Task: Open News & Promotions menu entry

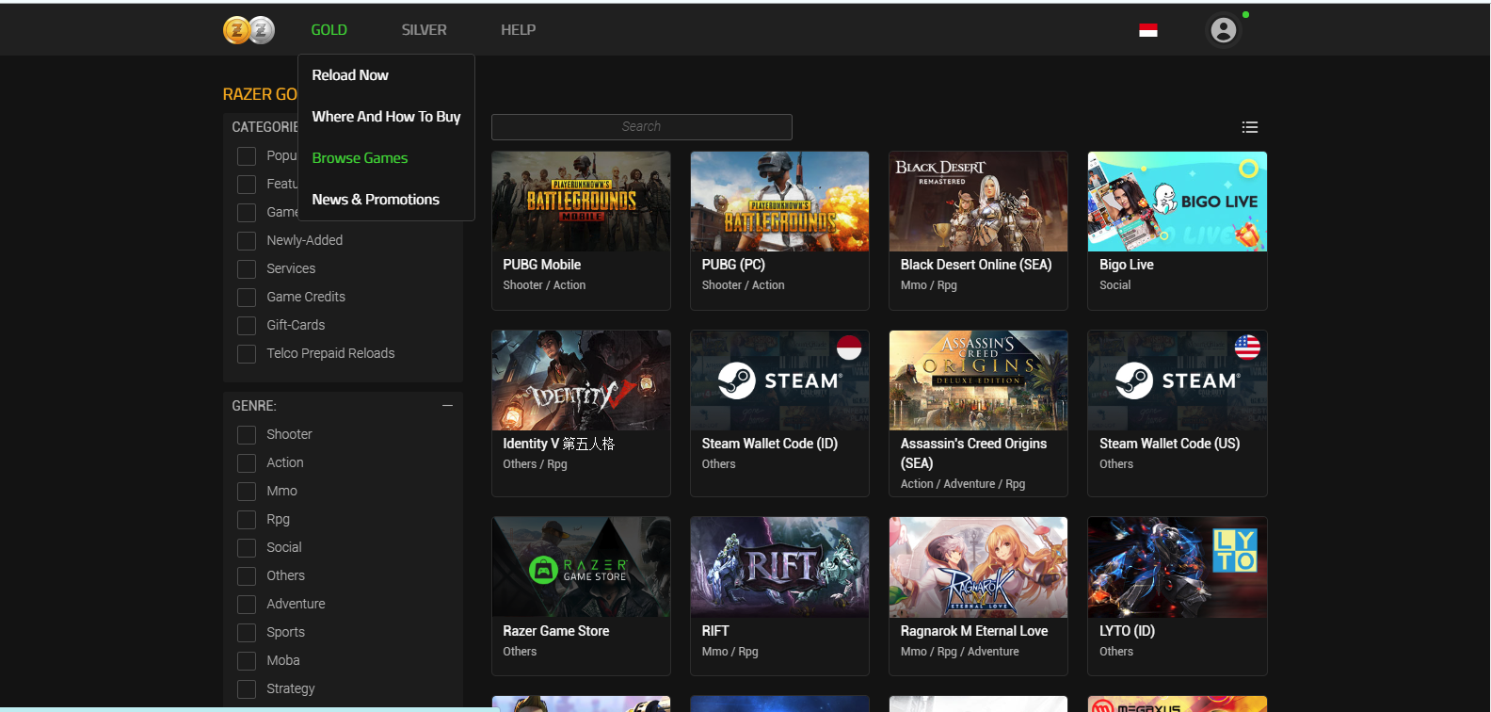Action: 376,200
